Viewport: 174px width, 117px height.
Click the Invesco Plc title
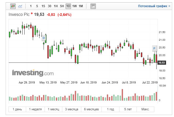tap(19, 15)
